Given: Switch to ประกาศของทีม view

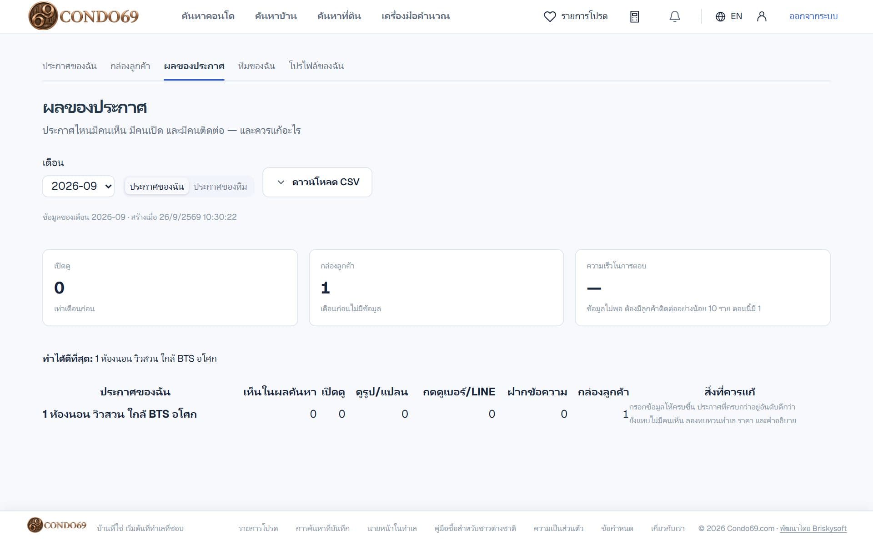Looking at the screenshot, I should (221, 187).
